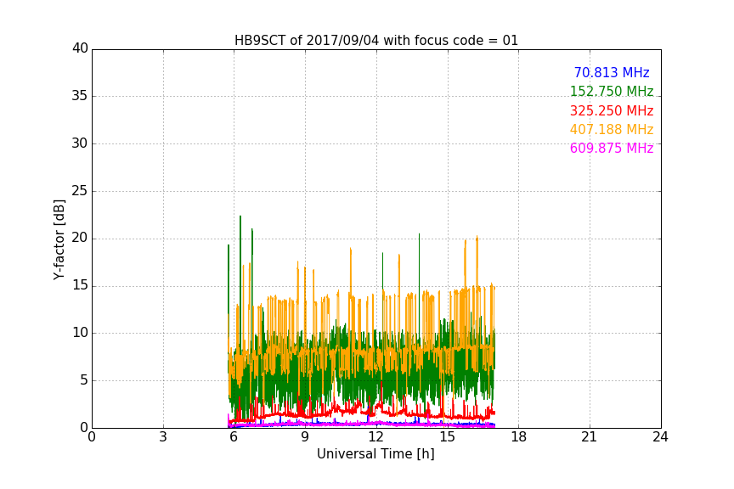Click the y-axis tick value 30
The height and width of the screenshot is (489, 734).
click(x=80, y=143)
